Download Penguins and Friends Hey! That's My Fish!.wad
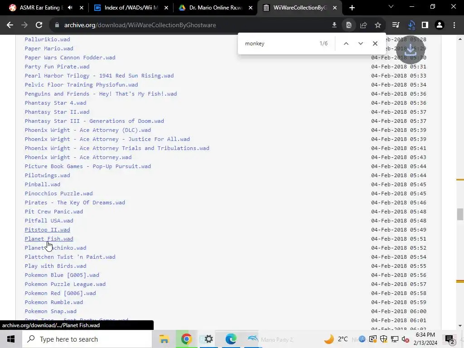464x348 pixels. coord(101,94)
